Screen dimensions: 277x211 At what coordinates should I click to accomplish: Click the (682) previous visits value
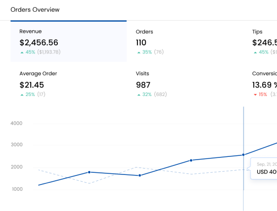coord(160,94)
